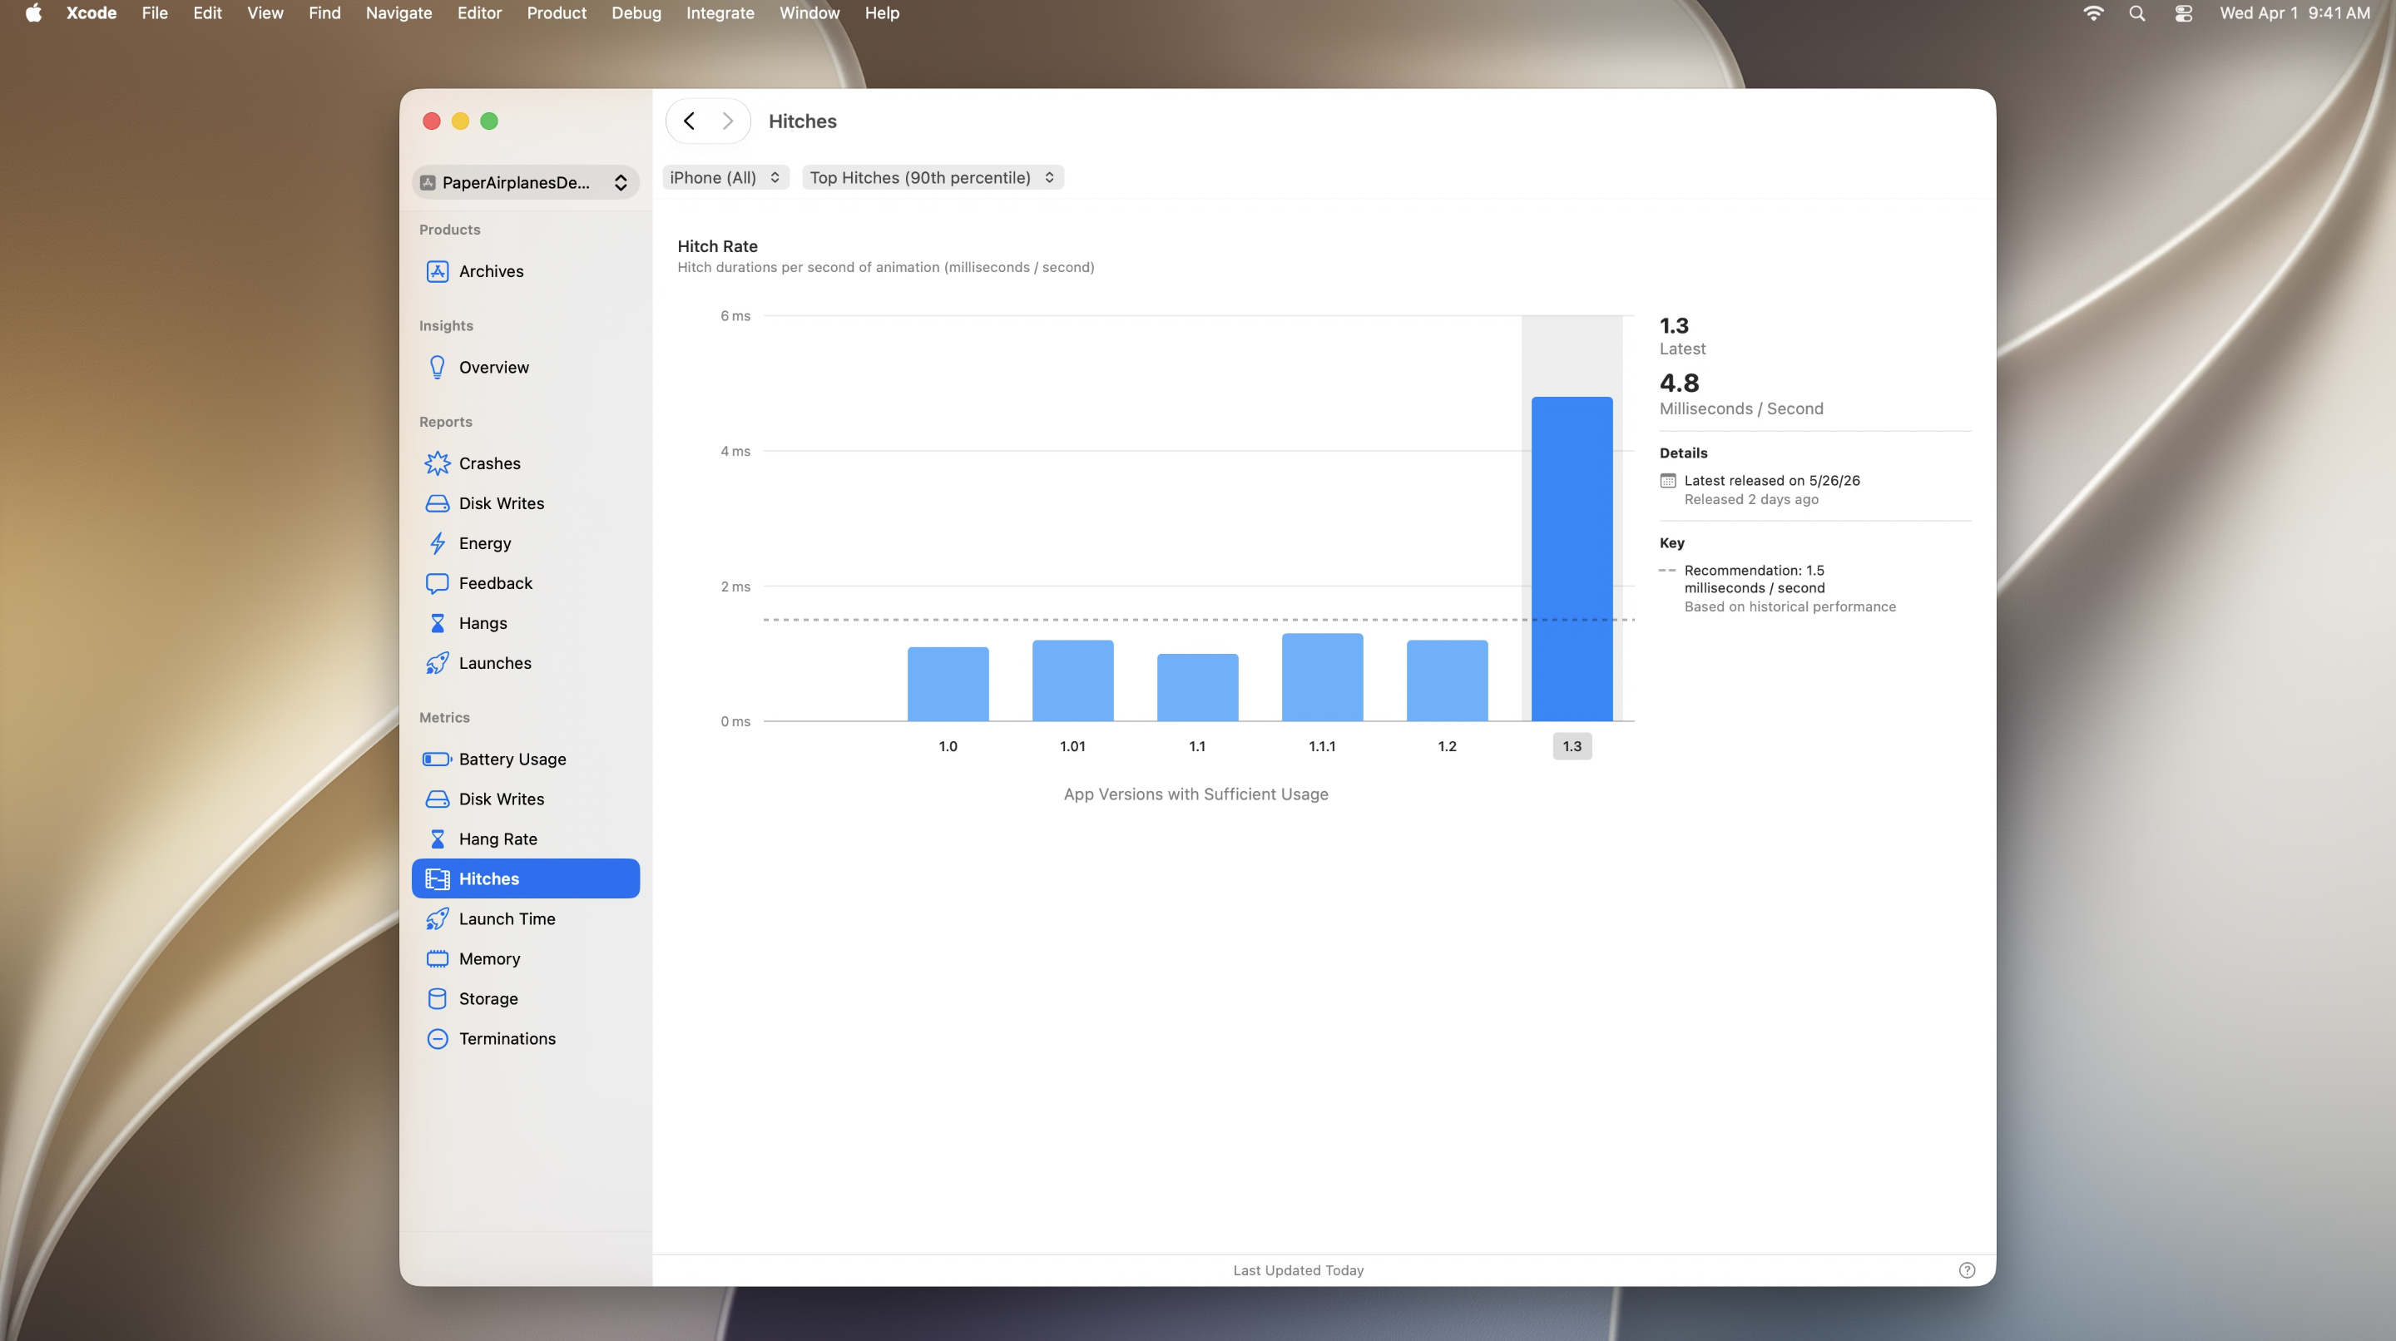Open the PaperAirplanesDe... app selector
This screenshot has height=1341, width=2396.
click(526, 182)
